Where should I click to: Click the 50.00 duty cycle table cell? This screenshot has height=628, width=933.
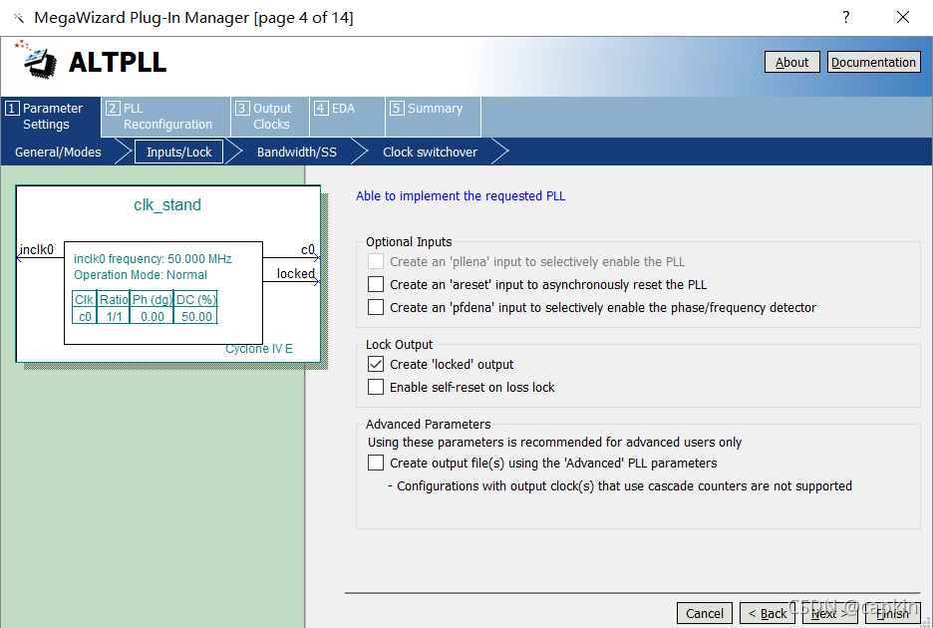coord(196,317)
